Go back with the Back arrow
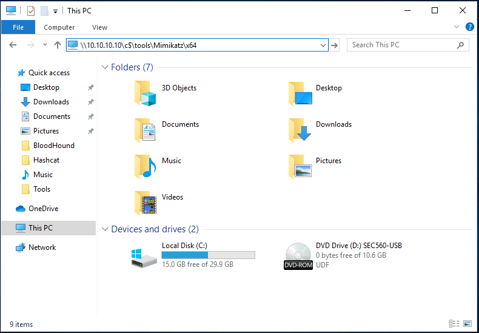 (x=13, y=45)
